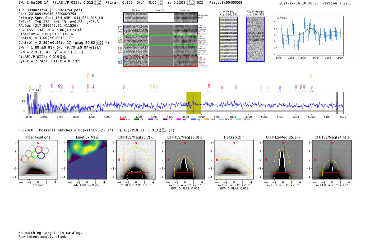Click the EWr: 0, PLAE: 0.011 caption
Screen dimensions: 370x251
click(x=185, y=189)
